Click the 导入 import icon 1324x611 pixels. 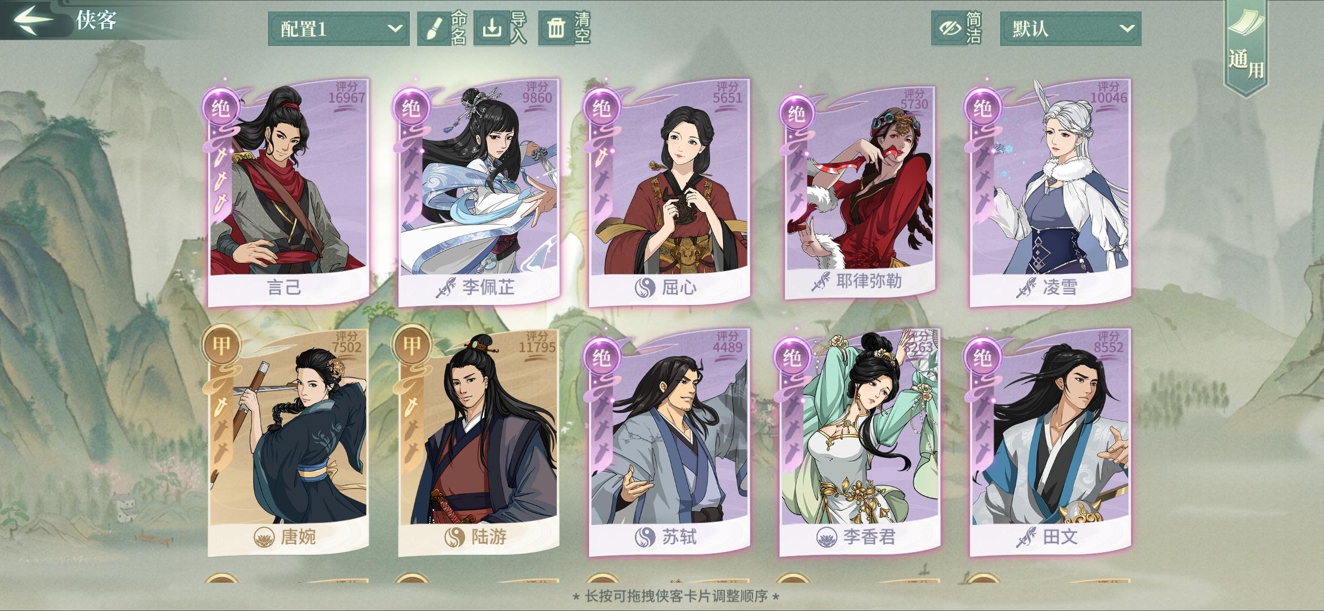(492, 28)
